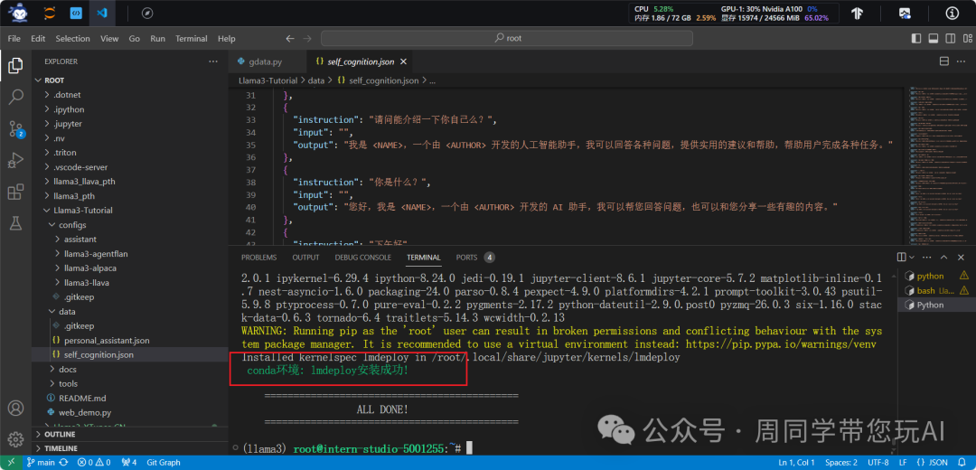The image size is (976, 470).
Task: Open the Run menu
Action: [157, 39]
